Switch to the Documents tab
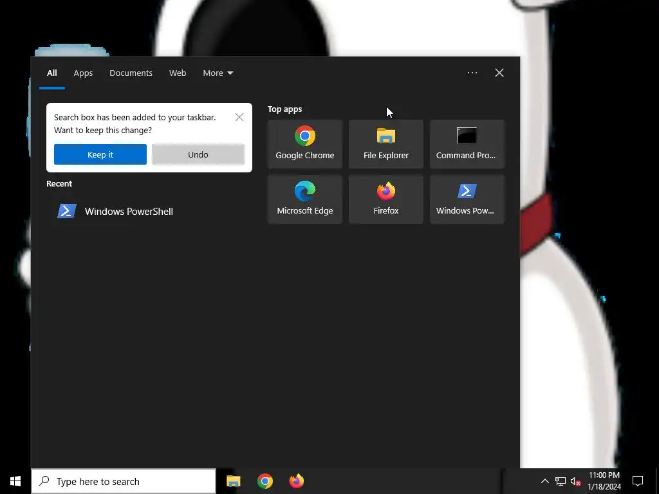The height and width of the screenshot is (494, 659). tap(131, 73)
